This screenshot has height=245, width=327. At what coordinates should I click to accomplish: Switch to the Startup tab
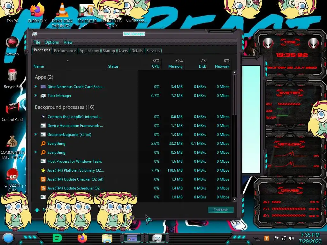(109, 51)
